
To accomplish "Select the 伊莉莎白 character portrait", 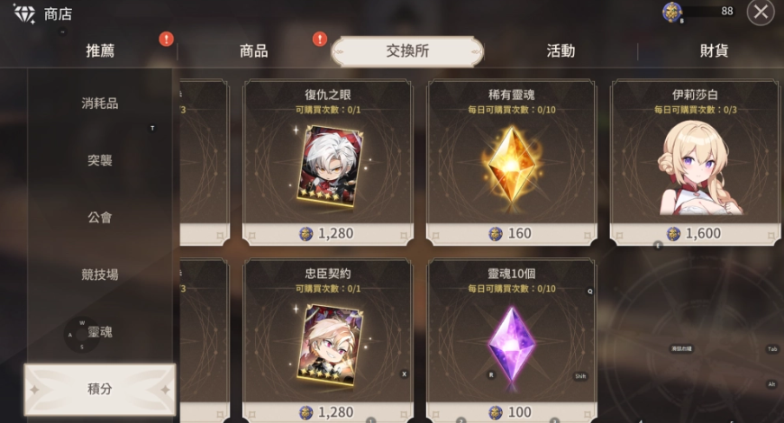I will point(696,167).
